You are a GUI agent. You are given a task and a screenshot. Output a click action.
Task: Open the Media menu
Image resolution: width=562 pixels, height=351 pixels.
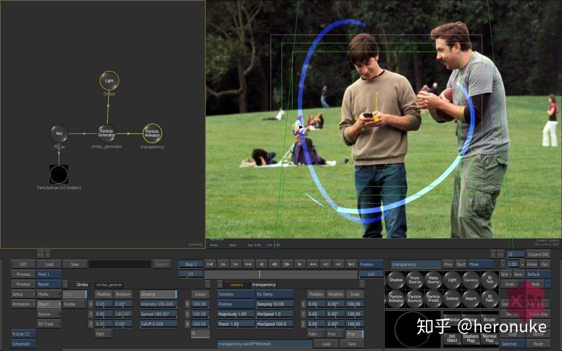(49, 294)
